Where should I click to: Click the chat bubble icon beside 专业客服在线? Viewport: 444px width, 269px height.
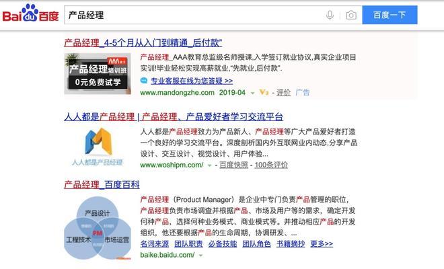tap(144, 81)
